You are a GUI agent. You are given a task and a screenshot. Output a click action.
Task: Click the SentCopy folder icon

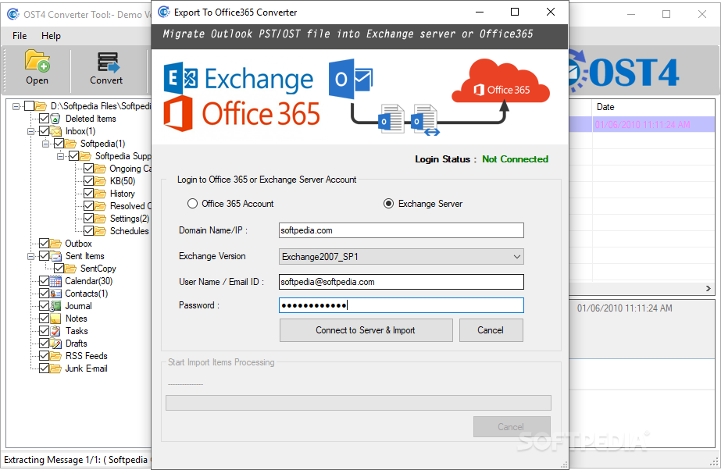70,269
